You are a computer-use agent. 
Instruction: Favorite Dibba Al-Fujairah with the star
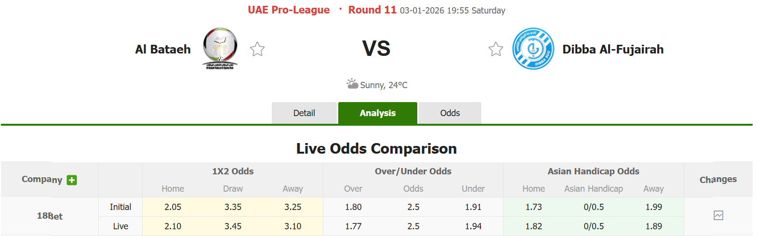pos(496,49)
